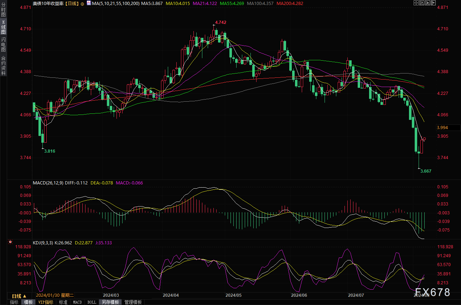Apply the 标准 template

[x=63, y=302]
